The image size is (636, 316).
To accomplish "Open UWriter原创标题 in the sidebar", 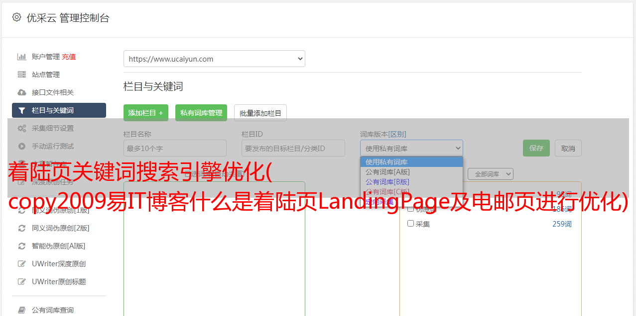I will (59, 282).
